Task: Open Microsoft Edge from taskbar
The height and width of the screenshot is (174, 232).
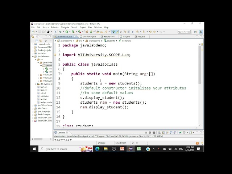Action: point(97,149)
